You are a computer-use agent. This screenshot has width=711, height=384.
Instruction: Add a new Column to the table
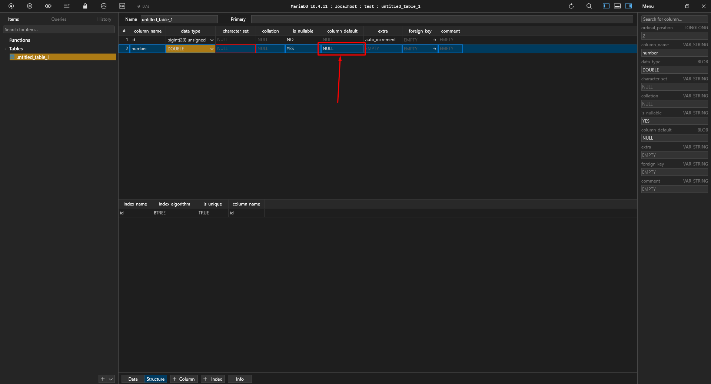(183, 379)
